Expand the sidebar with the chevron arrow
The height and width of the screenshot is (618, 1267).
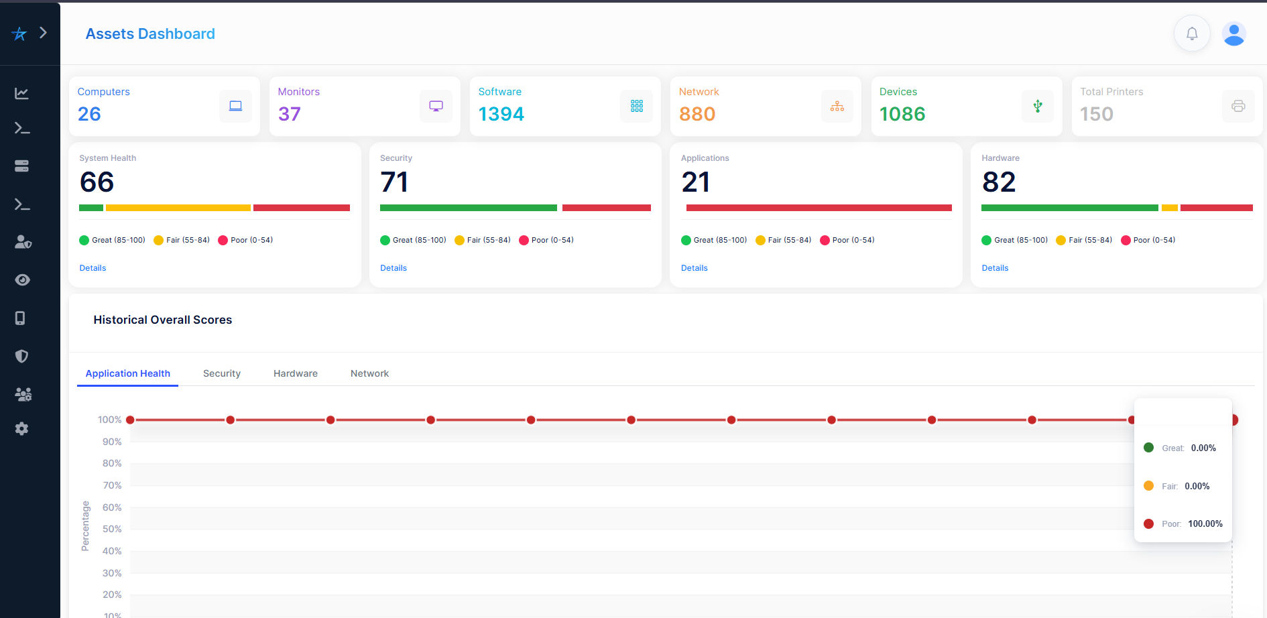(44, 33)
